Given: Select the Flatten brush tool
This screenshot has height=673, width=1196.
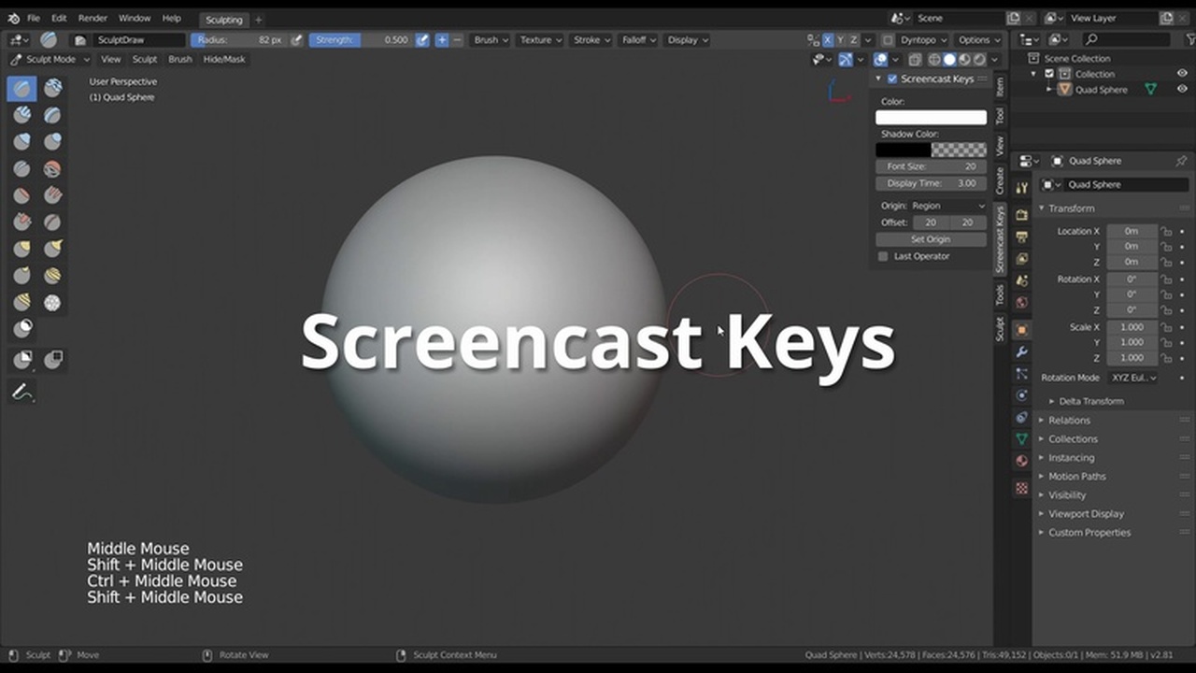Looking at the screenshot, I should coord(22,195).
